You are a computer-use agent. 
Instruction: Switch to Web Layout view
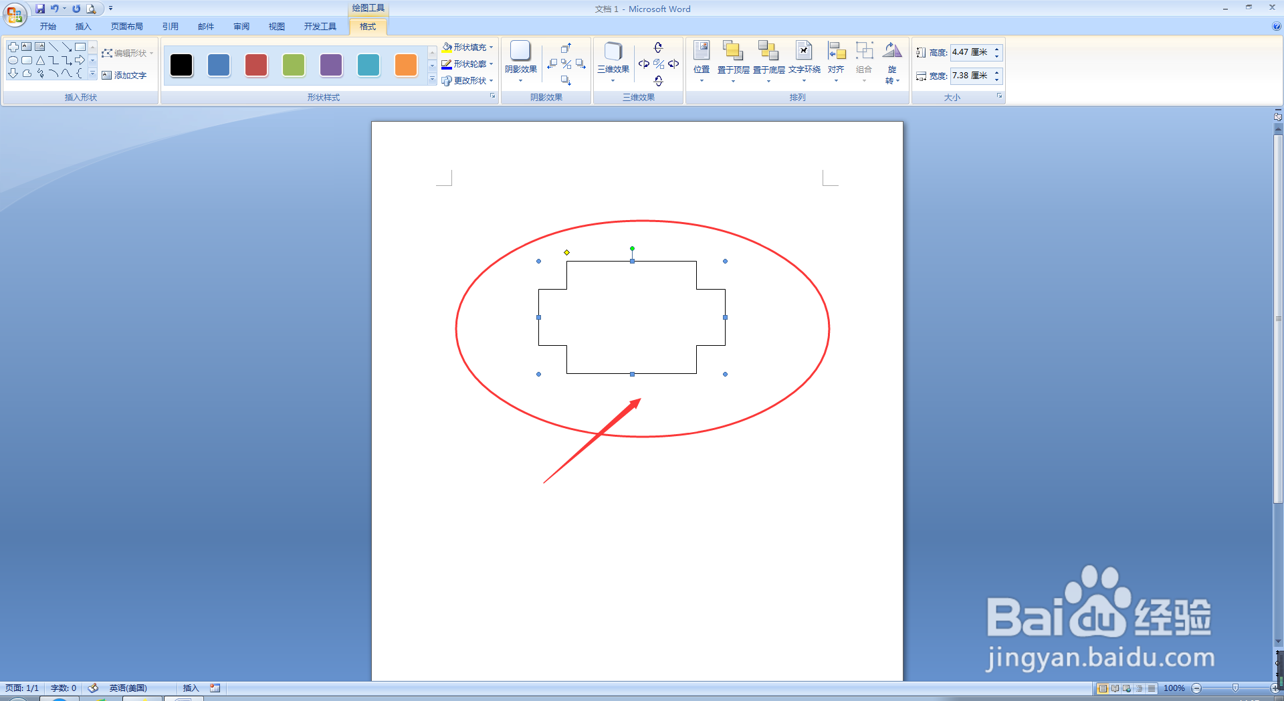point(1127,688)
